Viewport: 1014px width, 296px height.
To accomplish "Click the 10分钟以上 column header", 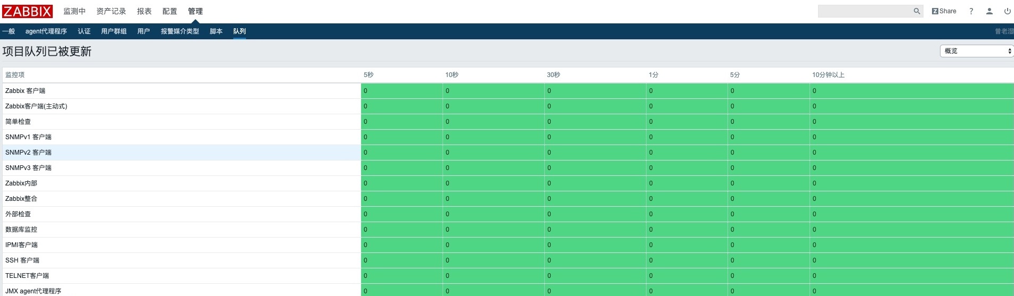I will (828, 75).
